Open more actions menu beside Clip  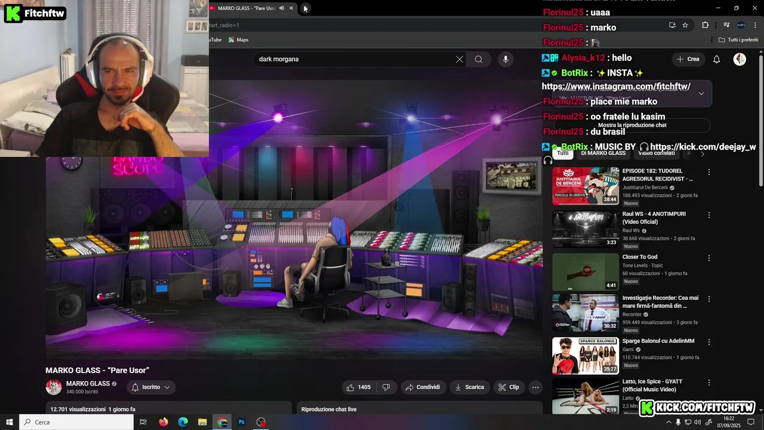535,387
